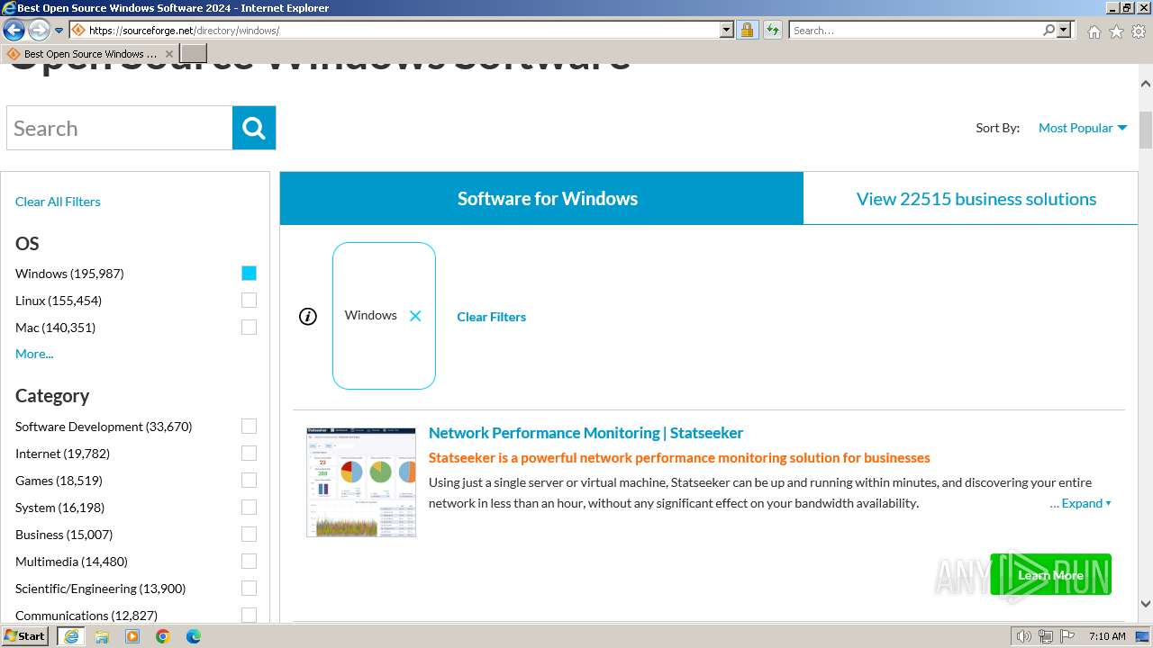Viewport: 1153px width, 648px height.
Task: Click the security lock icon
Action: click(747, 30)
